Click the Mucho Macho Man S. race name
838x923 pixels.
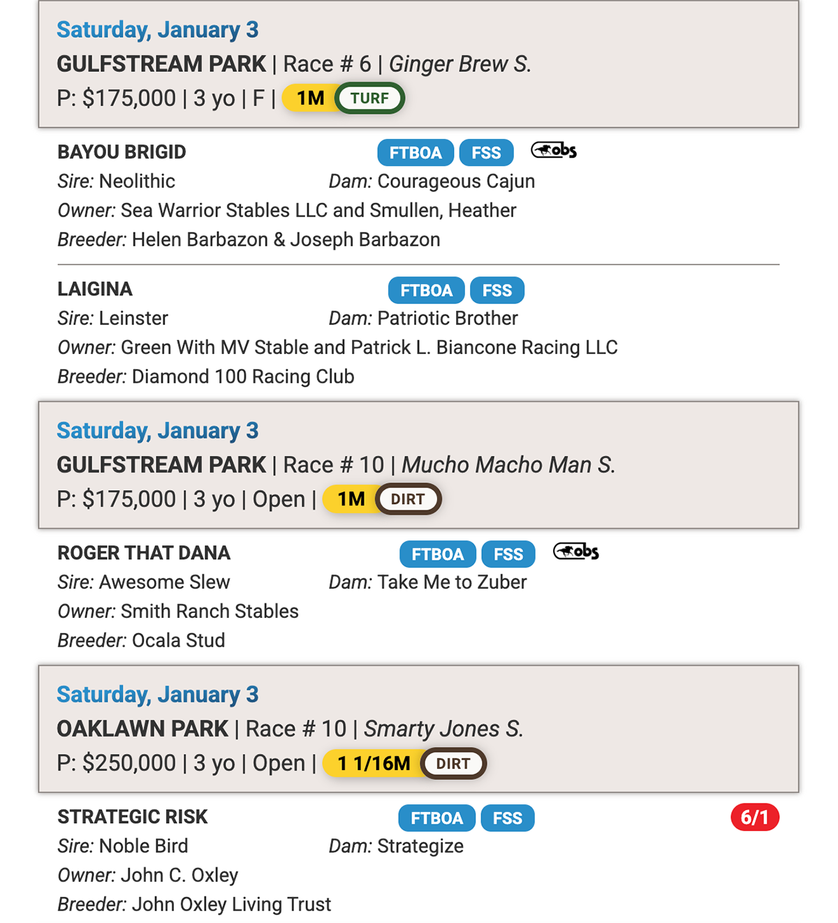[508, 465]
